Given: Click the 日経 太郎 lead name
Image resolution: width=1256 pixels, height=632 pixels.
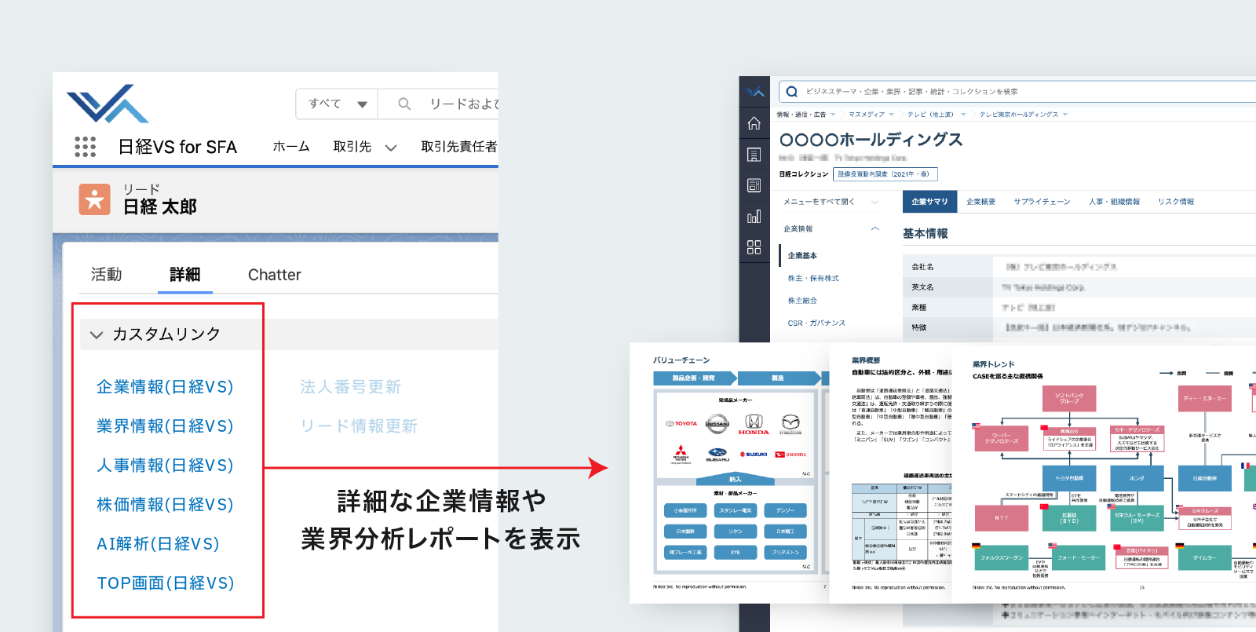Looking at the screenshot, I should tap(160, 207).
